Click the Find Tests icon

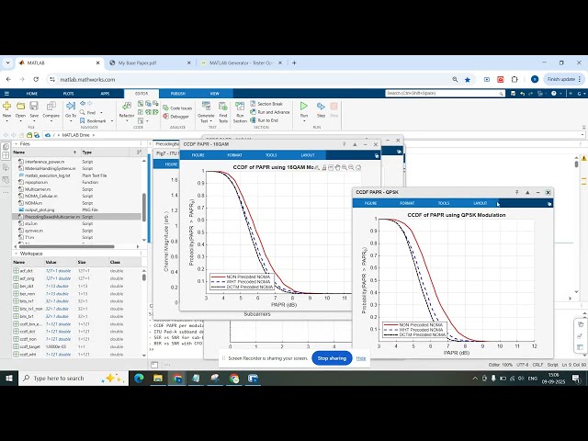(x=223, y=106)
